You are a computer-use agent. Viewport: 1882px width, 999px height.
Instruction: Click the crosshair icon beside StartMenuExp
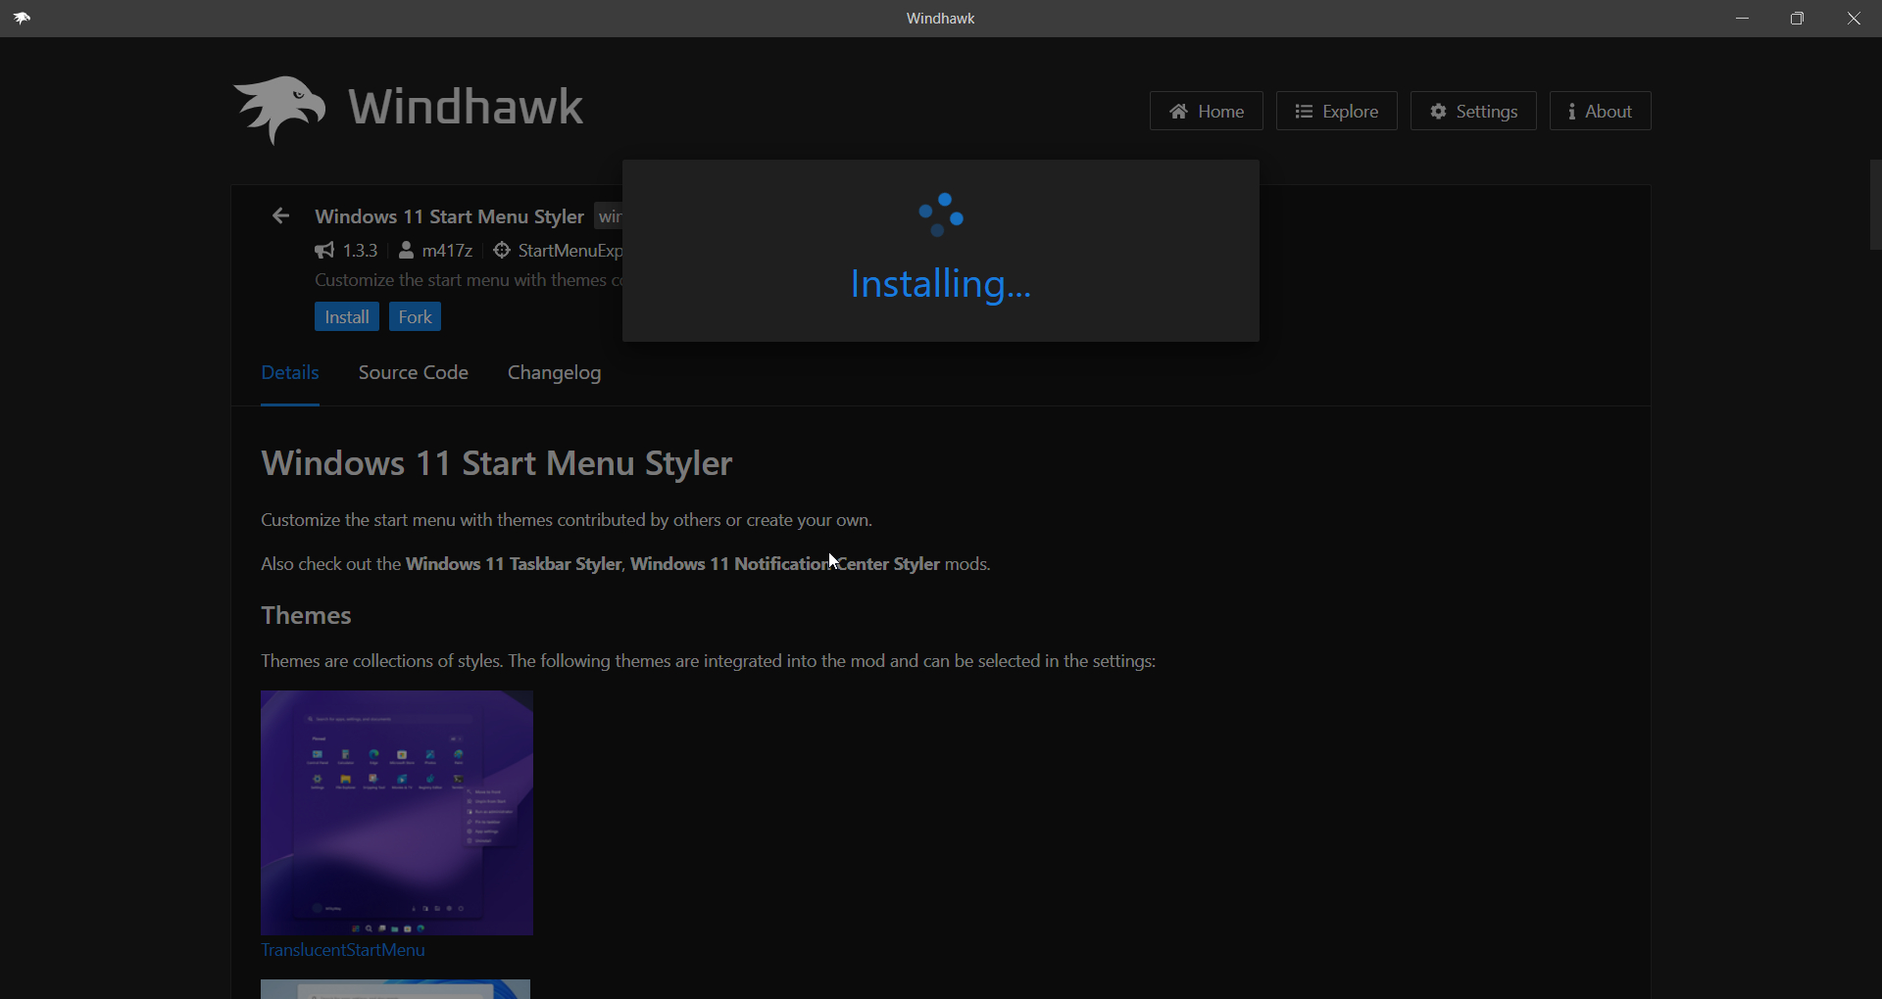coord(502,251)
